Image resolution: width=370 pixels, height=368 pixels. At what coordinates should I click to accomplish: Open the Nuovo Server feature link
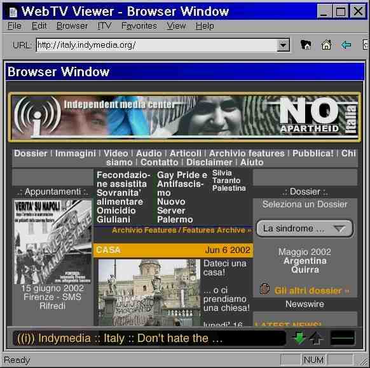(171, 206)
